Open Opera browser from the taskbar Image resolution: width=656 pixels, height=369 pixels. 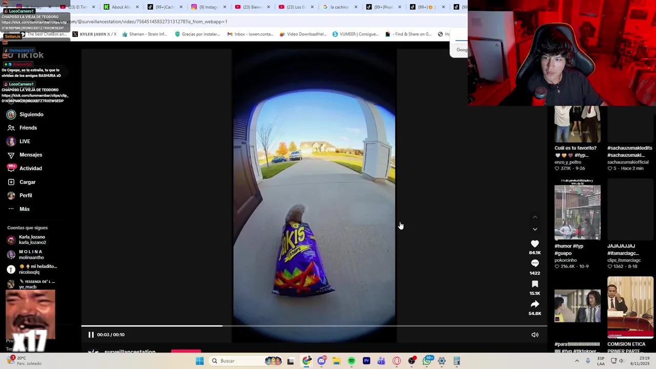397,361
